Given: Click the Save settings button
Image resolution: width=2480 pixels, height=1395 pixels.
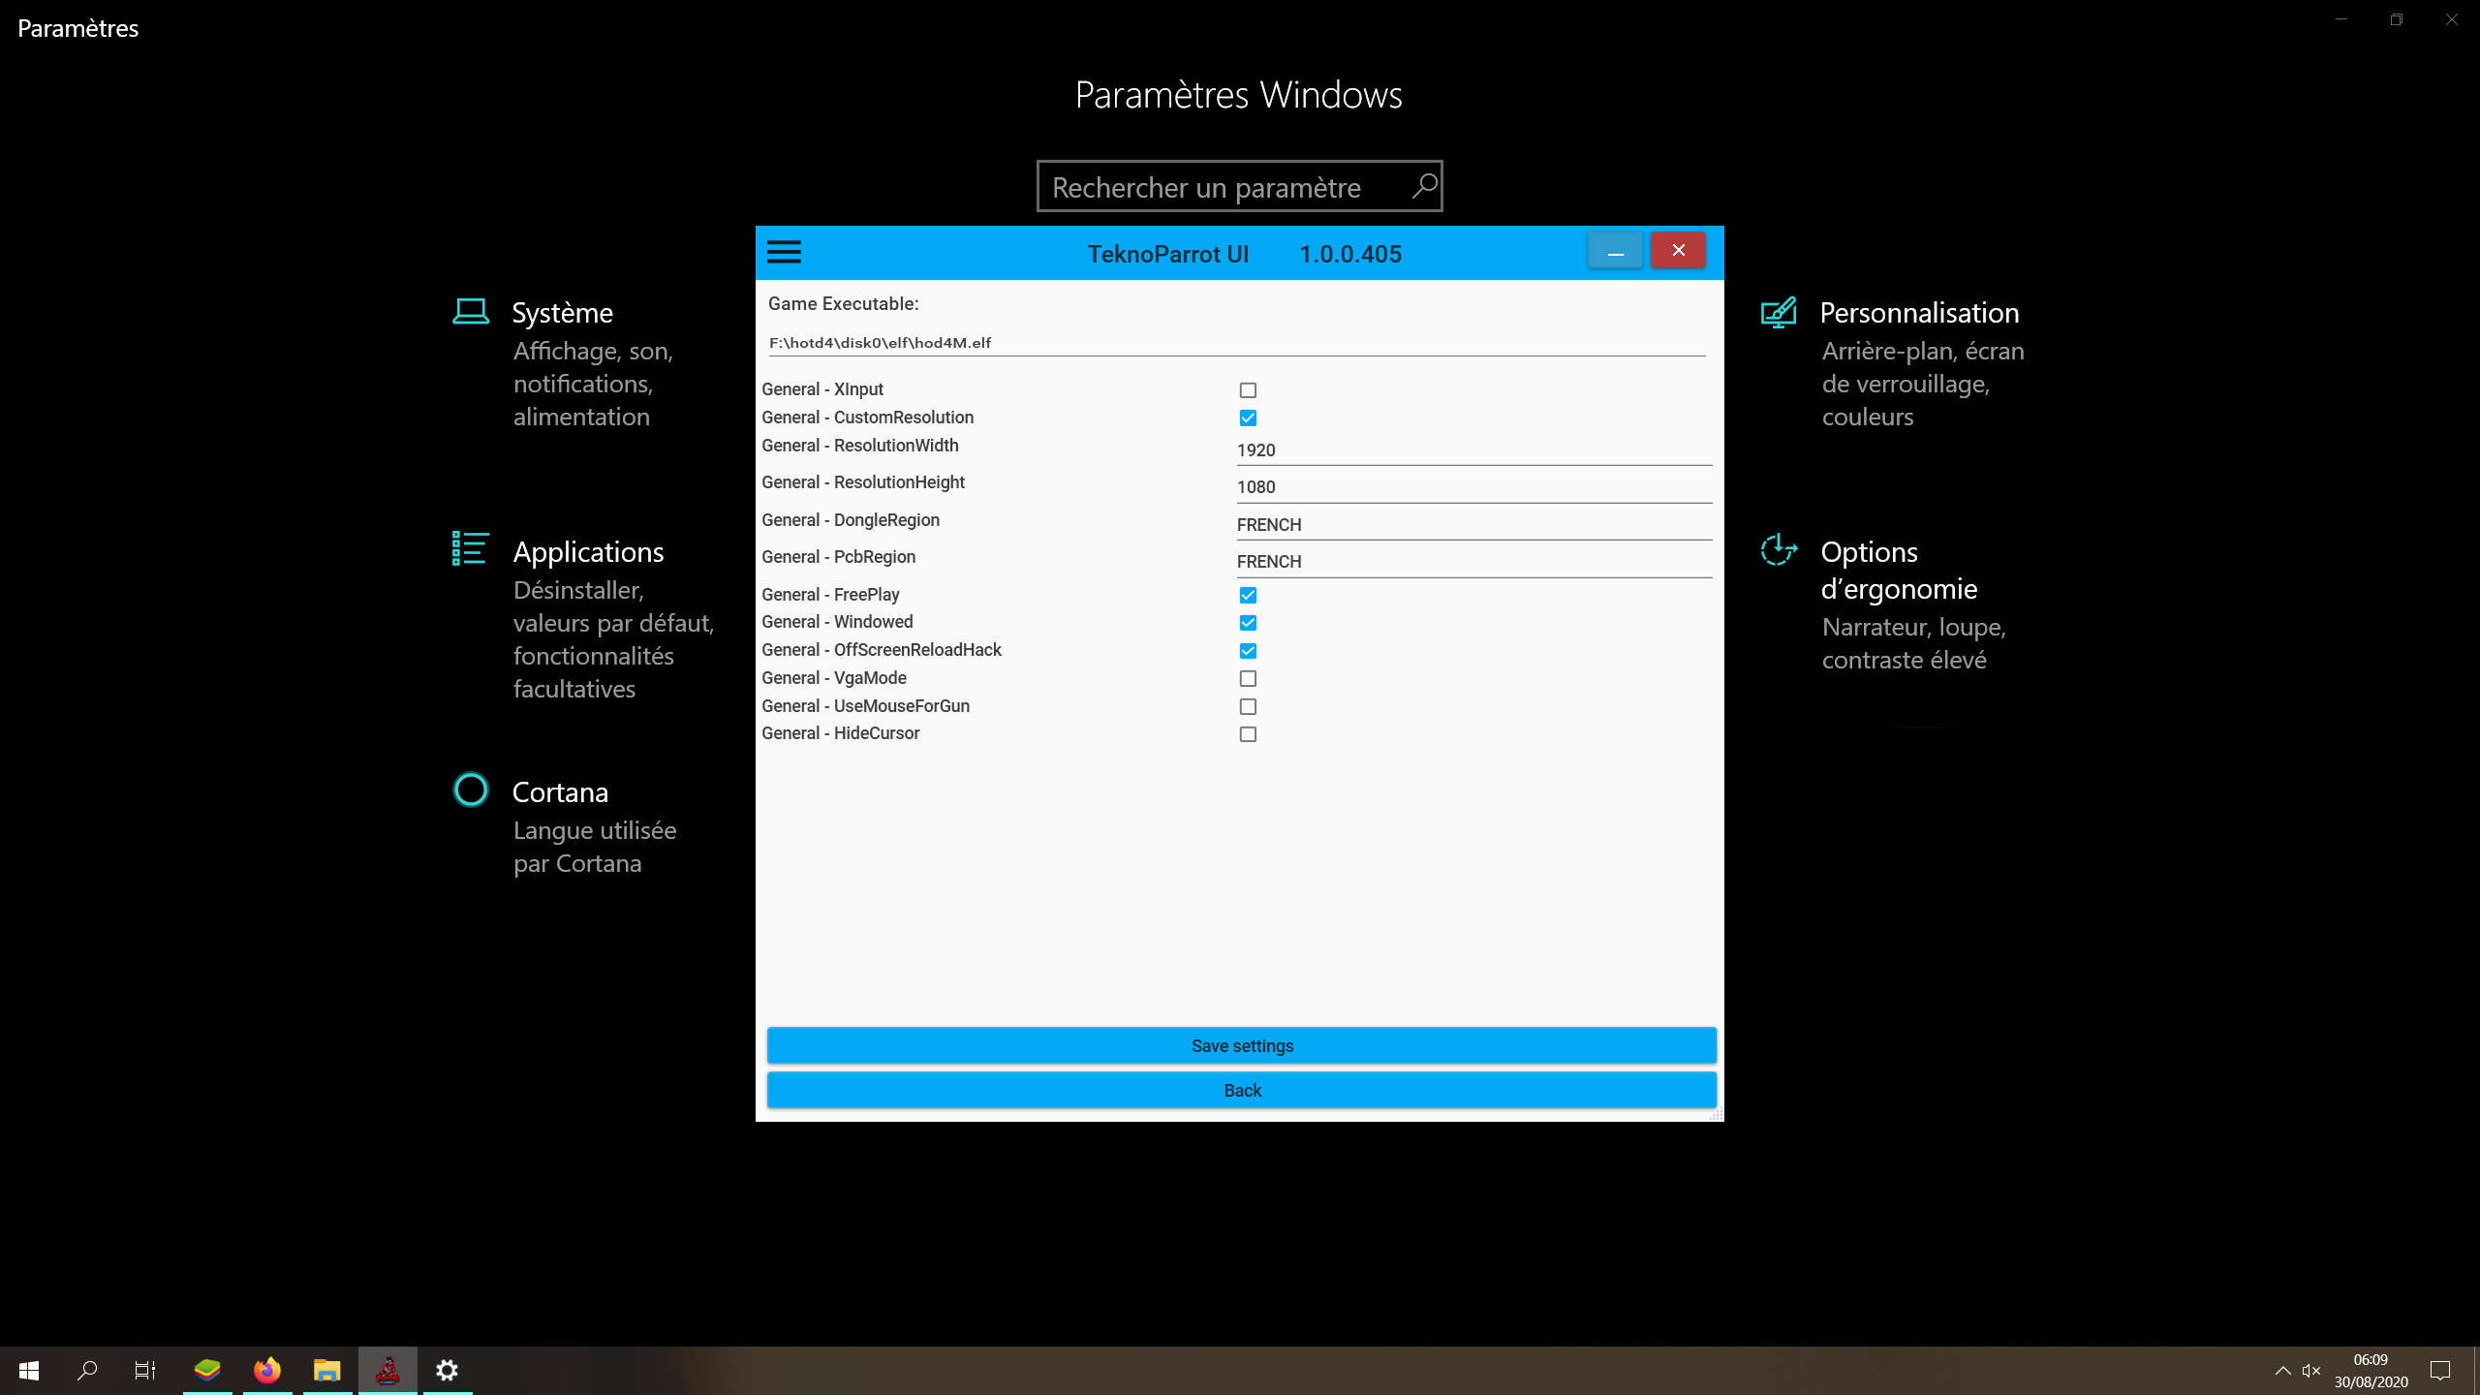Looking at the screenshot, I should [1241, 1045].
